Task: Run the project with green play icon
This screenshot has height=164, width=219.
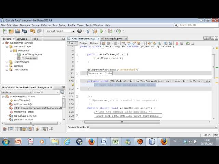Action: [x=102, y=31]
